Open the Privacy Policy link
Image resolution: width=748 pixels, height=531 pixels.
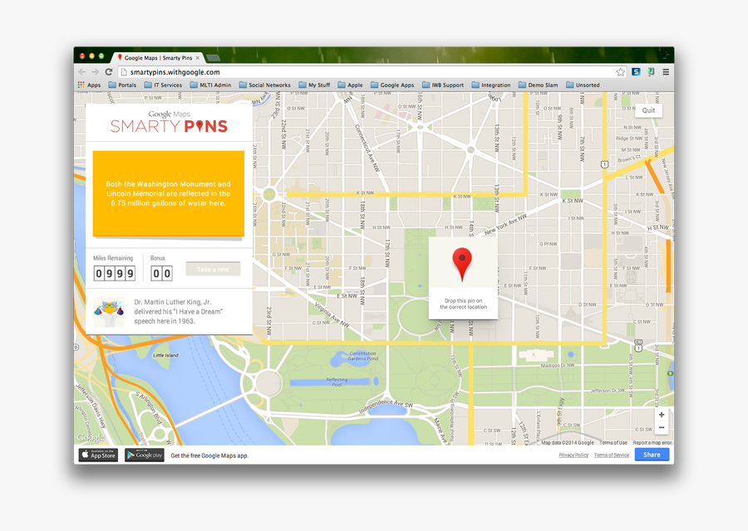click(x=573, y=455)
